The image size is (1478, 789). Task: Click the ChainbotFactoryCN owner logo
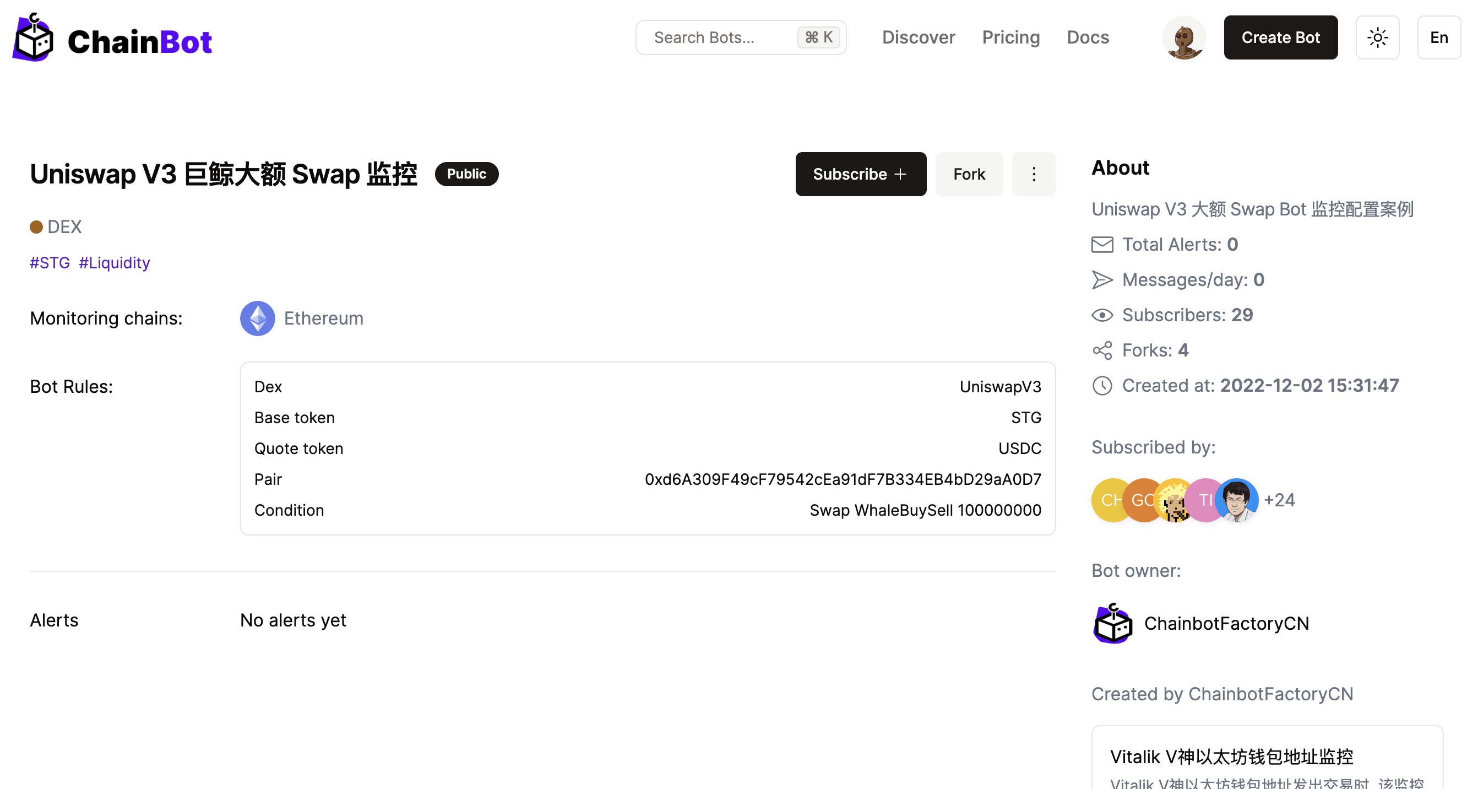1112,623
